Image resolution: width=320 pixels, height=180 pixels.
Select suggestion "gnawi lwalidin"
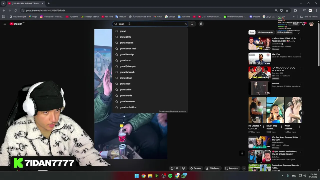150,43
